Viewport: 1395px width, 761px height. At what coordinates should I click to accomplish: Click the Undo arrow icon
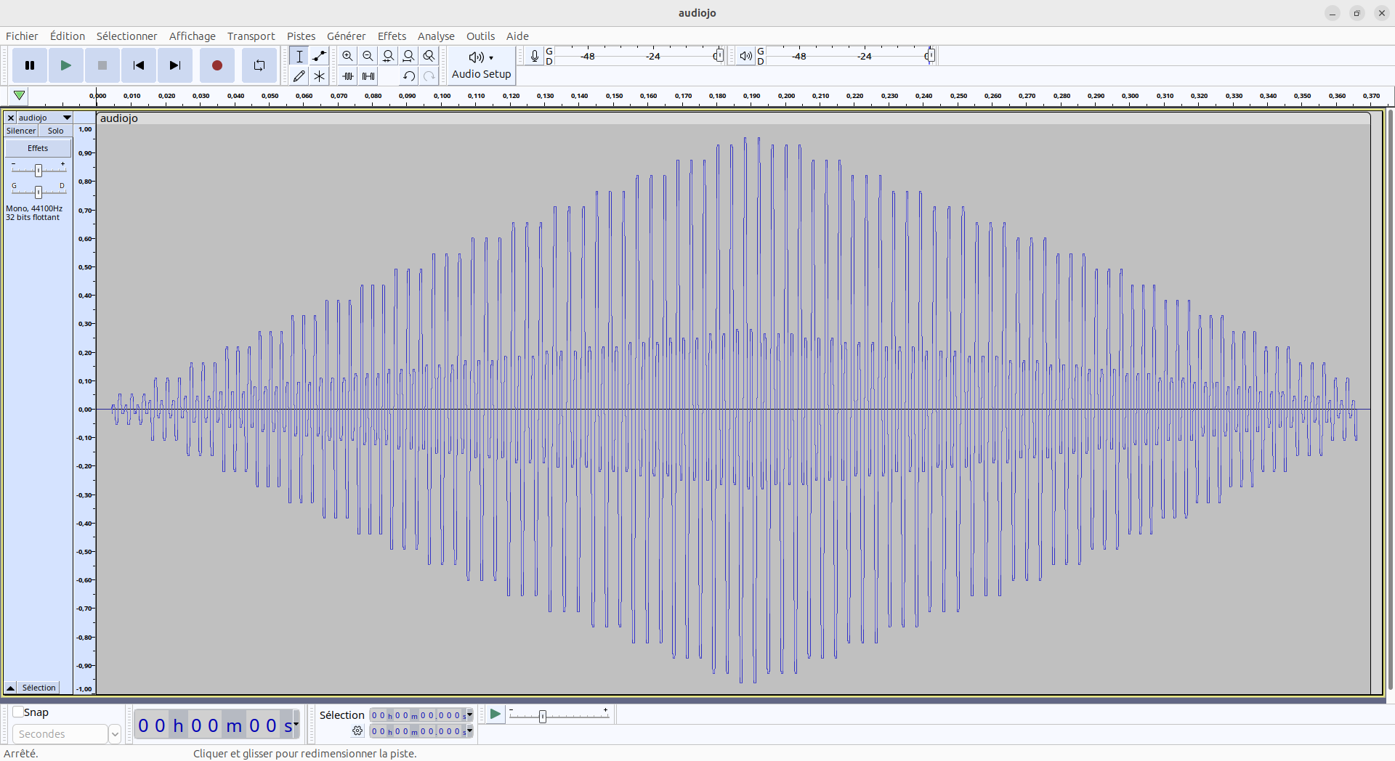(409, 76)
